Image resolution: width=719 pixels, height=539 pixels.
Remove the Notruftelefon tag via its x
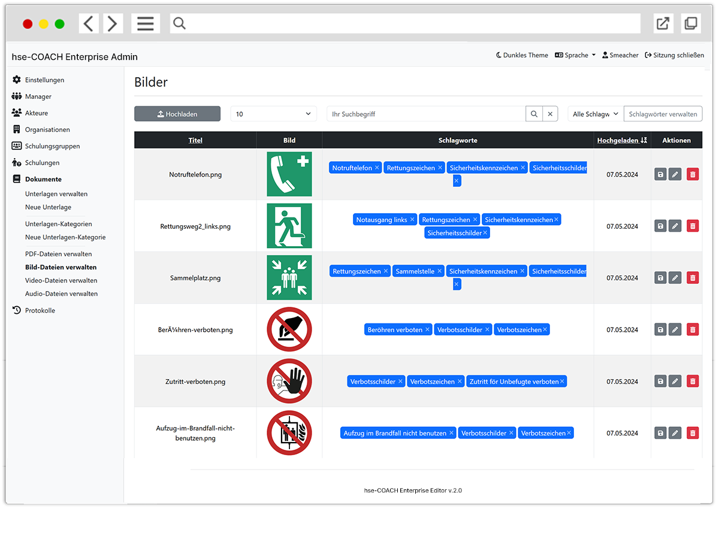(377, 168)
